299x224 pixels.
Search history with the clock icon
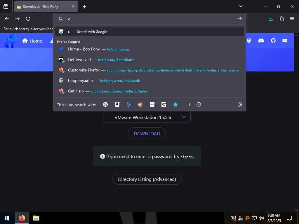pyautogui.click(x=199, y=104)
